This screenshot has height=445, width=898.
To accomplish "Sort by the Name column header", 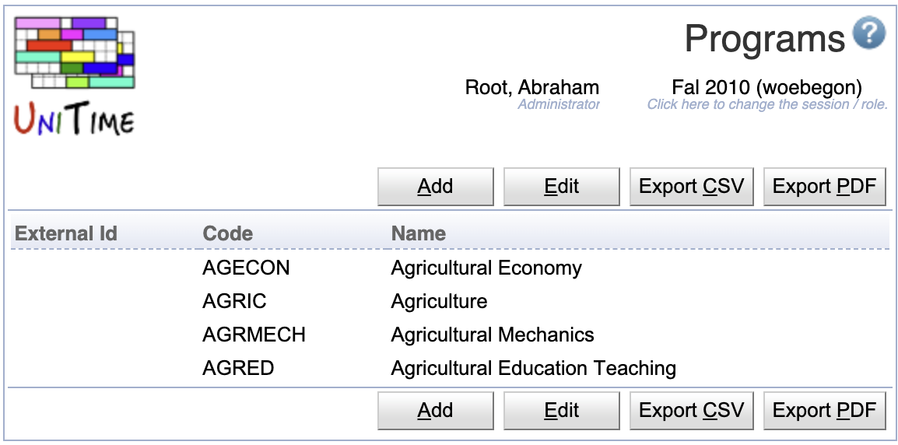I will 418,233.
